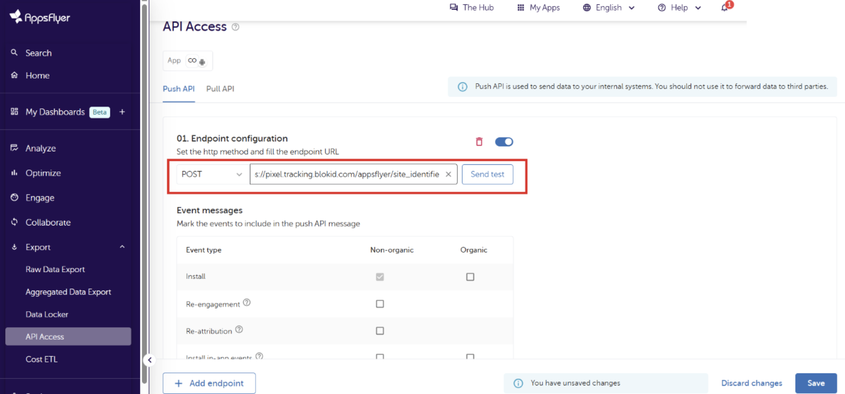
Task: Open Raw Data Export
Action: [55, 269]
